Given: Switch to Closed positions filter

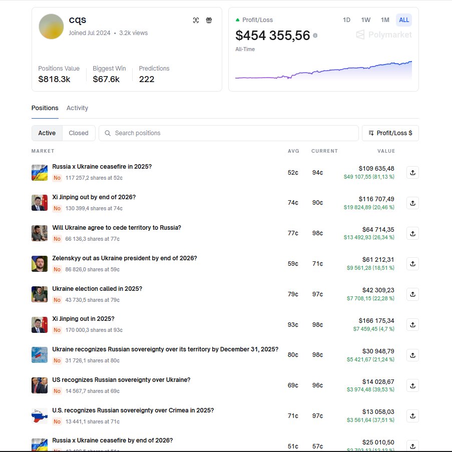Looking at the screenshot, I should point(79,133).
